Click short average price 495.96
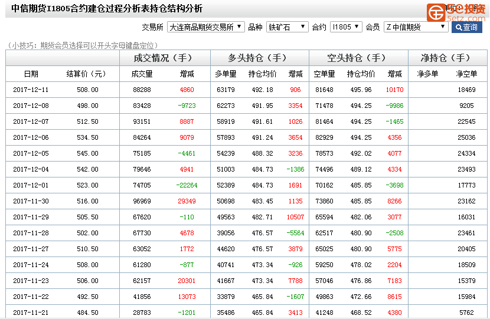 coord(361,90)
